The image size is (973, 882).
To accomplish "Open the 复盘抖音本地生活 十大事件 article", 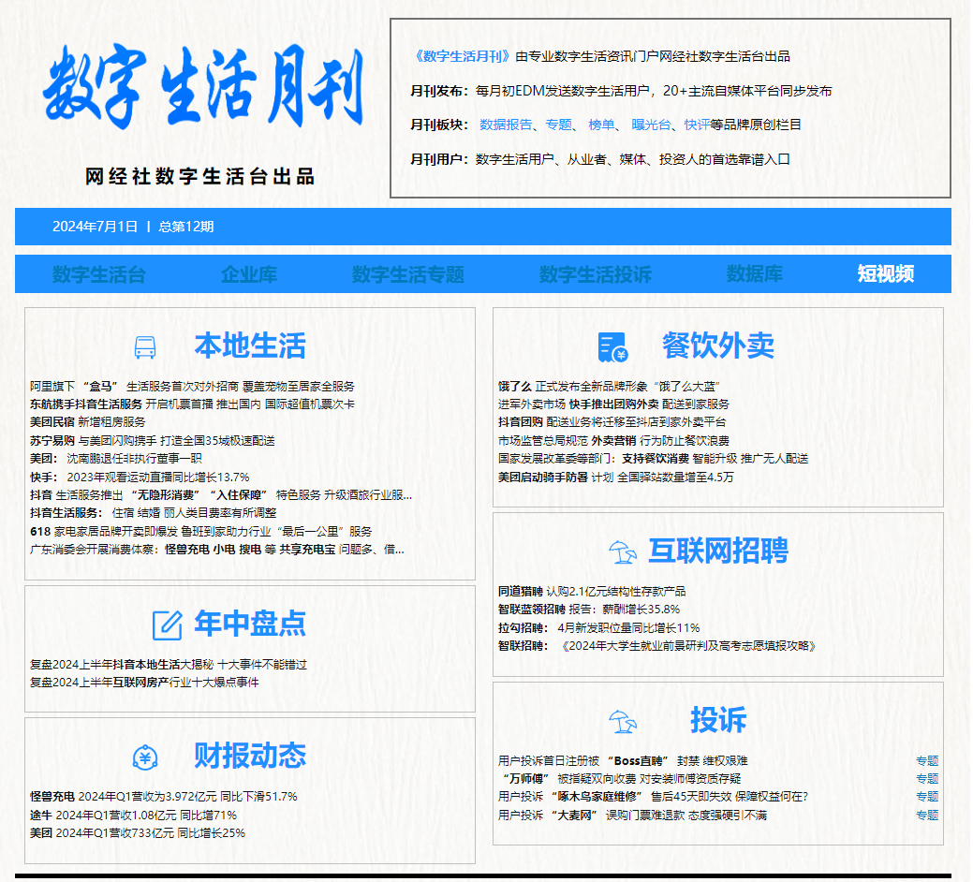I will point(169,665).
